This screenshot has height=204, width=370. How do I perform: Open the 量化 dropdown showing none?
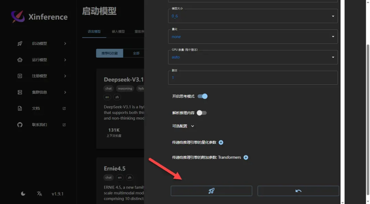click(252, 37)
